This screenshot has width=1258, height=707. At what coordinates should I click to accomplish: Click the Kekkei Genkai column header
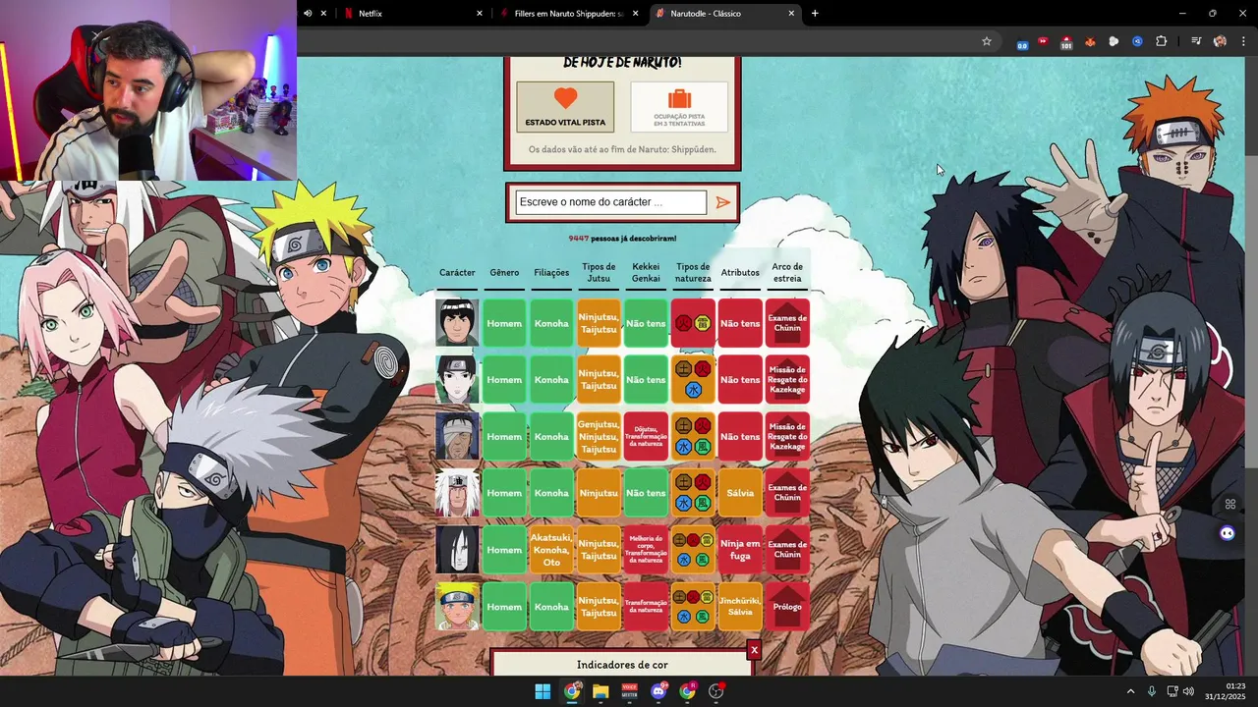(646, 272)
